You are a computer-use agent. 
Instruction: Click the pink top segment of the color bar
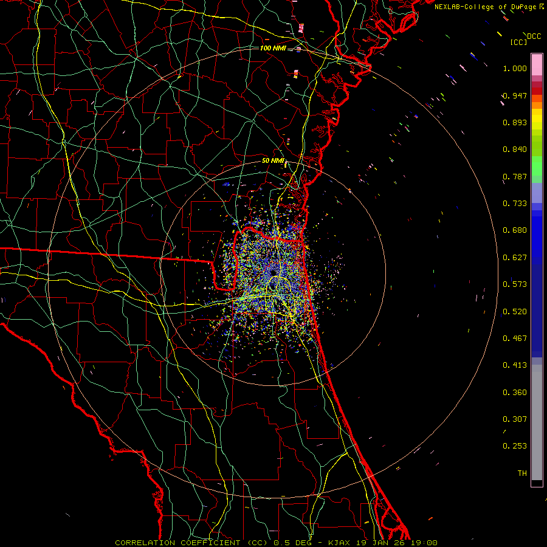(537, 64)
